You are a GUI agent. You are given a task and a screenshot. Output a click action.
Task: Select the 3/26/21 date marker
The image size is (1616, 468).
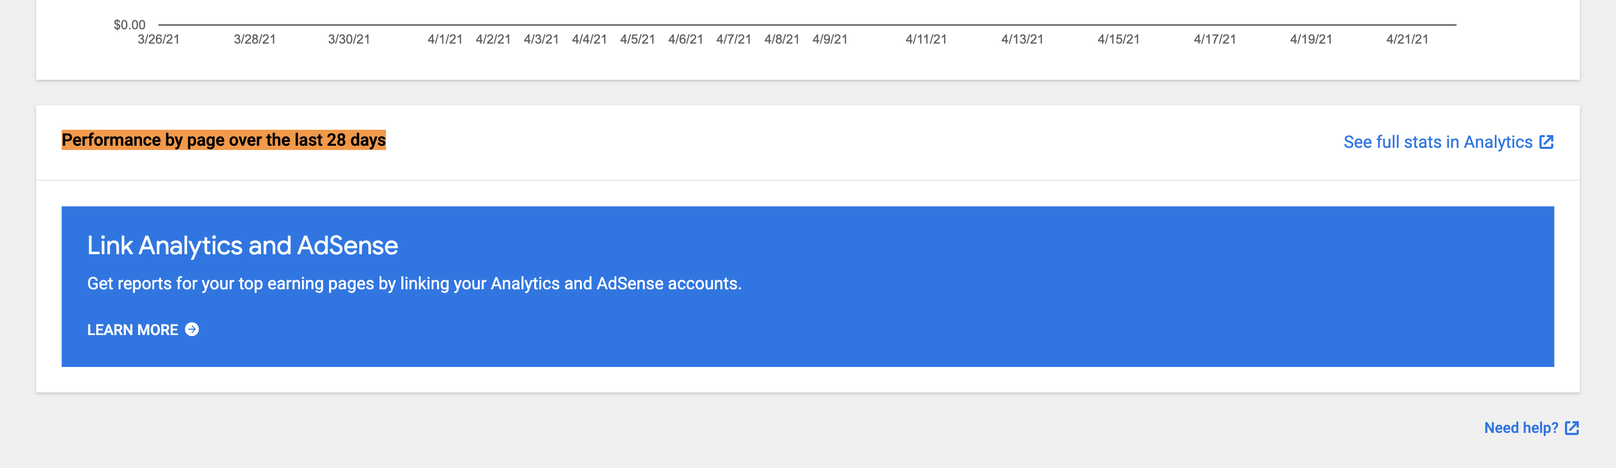(158, 39)
